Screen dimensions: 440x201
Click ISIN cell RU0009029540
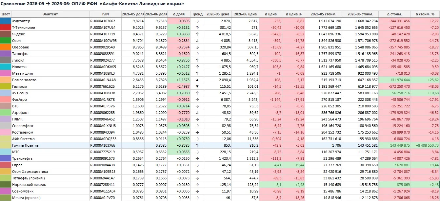pos(105,47)
